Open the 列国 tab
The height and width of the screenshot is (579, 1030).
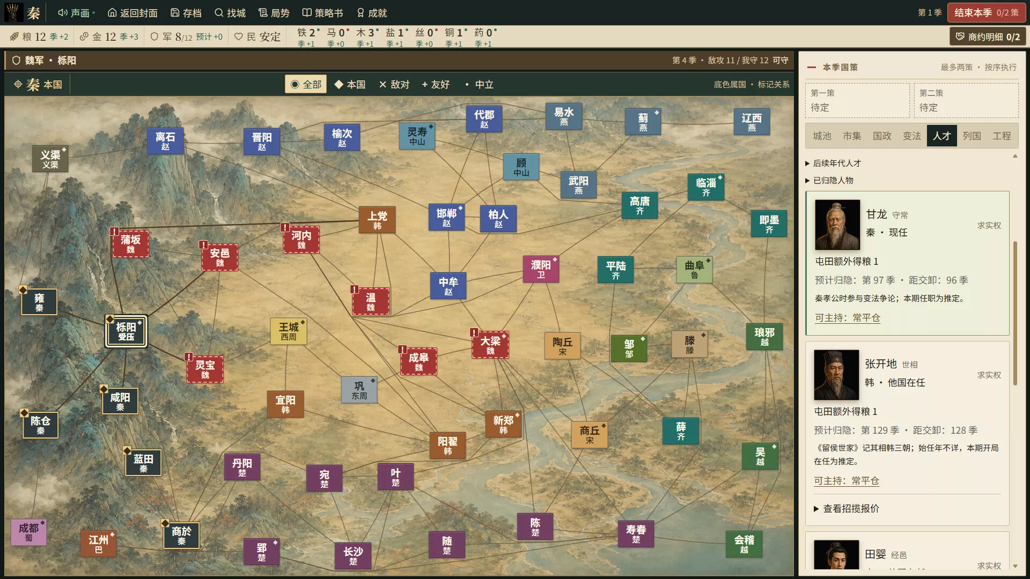coord(972,136)
